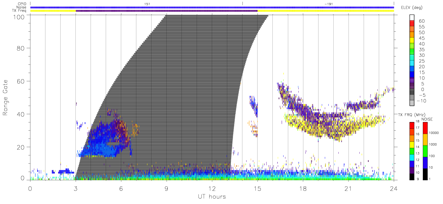Click the UT hours axis title
The width and height of the screenshot is (443, 204).
pyautogui.click(x=212, y=197)
